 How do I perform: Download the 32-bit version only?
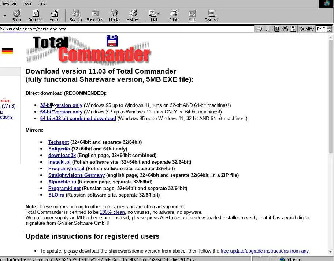click(61, 105)
